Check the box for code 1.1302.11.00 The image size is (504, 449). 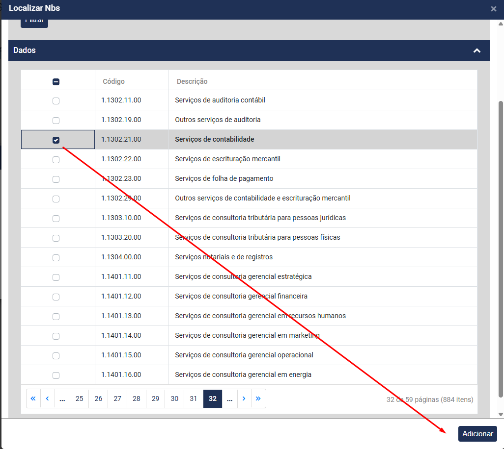tap(56, 100)
